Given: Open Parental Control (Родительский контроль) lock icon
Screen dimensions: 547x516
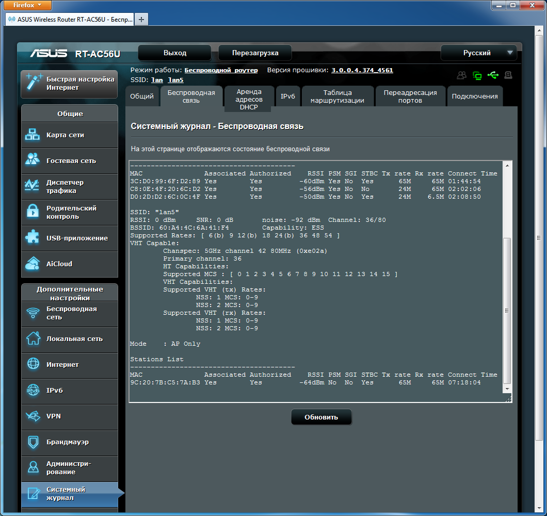Looking at the screenshot, I should tap(33, 212).
